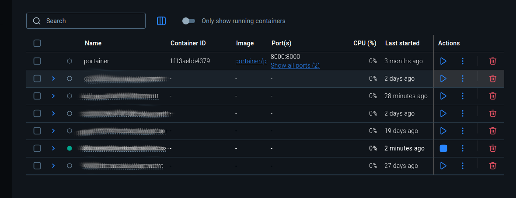Open more actions menu for portainer
The image size is (516, 198).
click(462, 61)
